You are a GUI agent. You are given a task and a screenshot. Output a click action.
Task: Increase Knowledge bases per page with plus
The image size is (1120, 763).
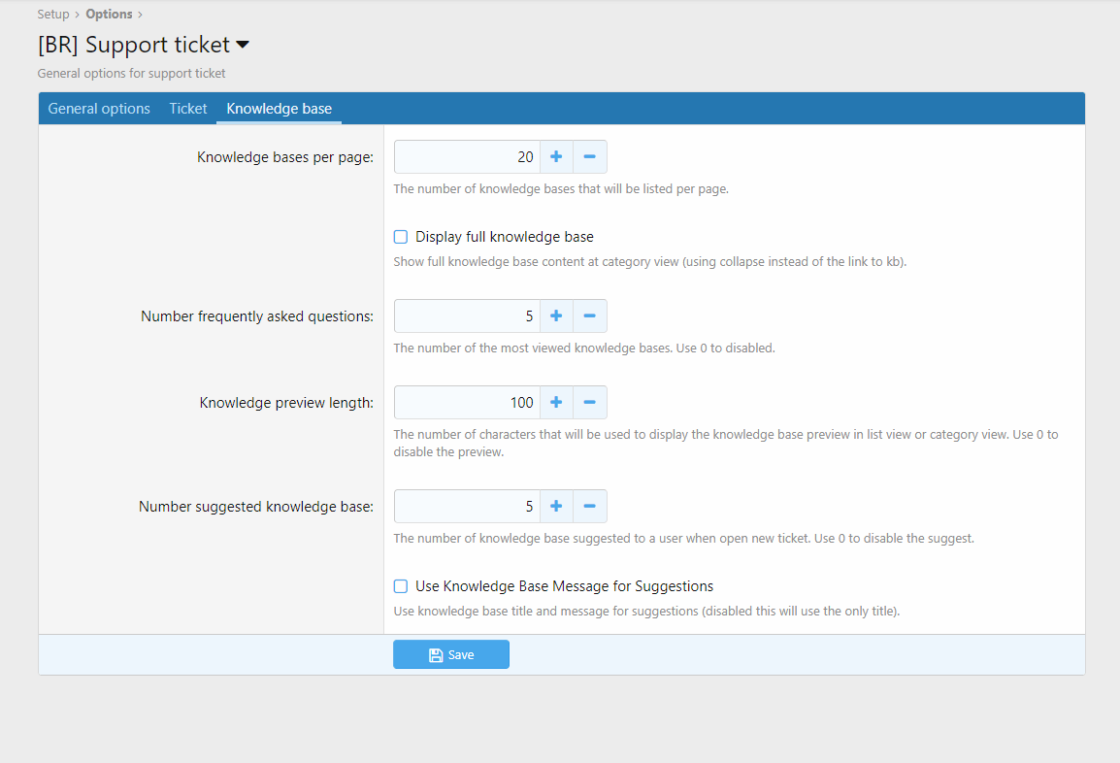[x=556, y=157]
